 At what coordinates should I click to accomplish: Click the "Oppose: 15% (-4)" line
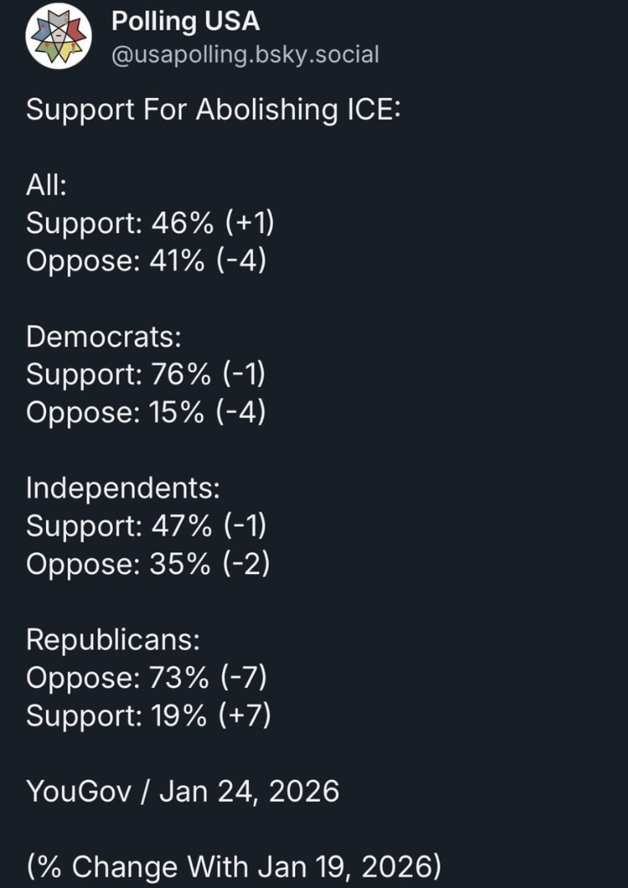point(146,412)
